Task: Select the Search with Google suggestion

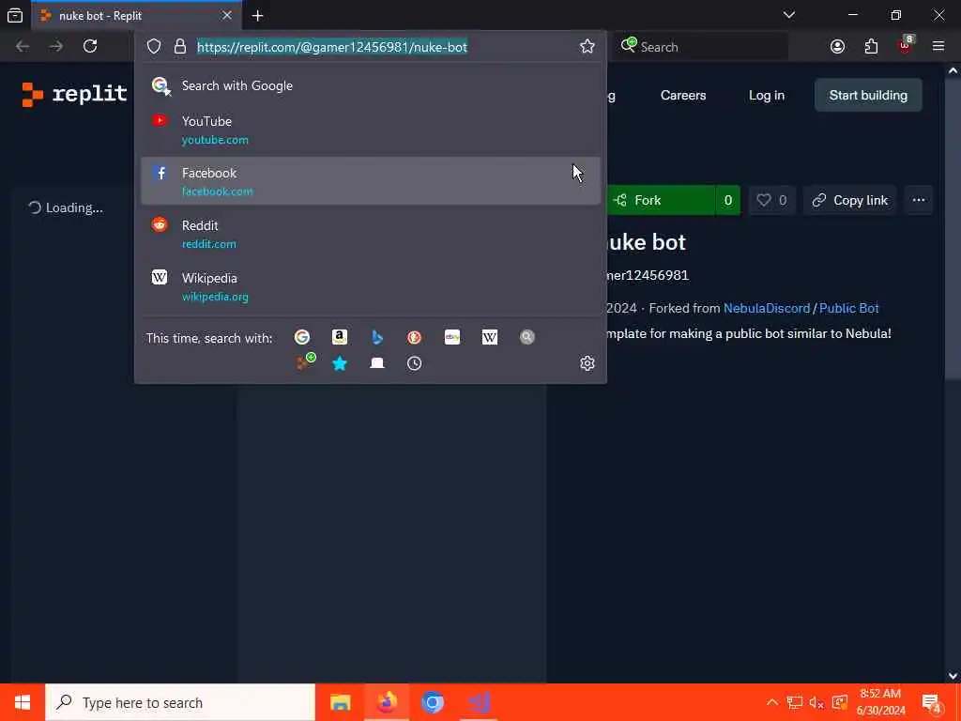Action: (x=370, y=85)
